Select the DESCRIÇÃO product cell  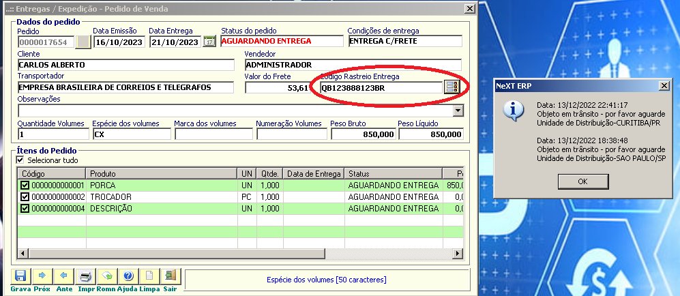point(162,209)
